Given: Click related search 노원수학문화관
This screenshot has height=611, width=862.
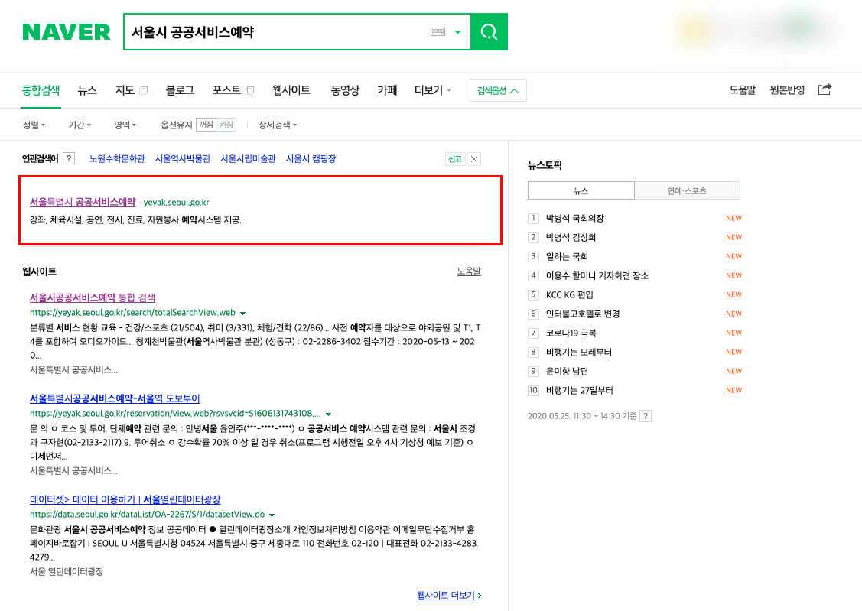Looking at the screenshot, I should (117, 159).
